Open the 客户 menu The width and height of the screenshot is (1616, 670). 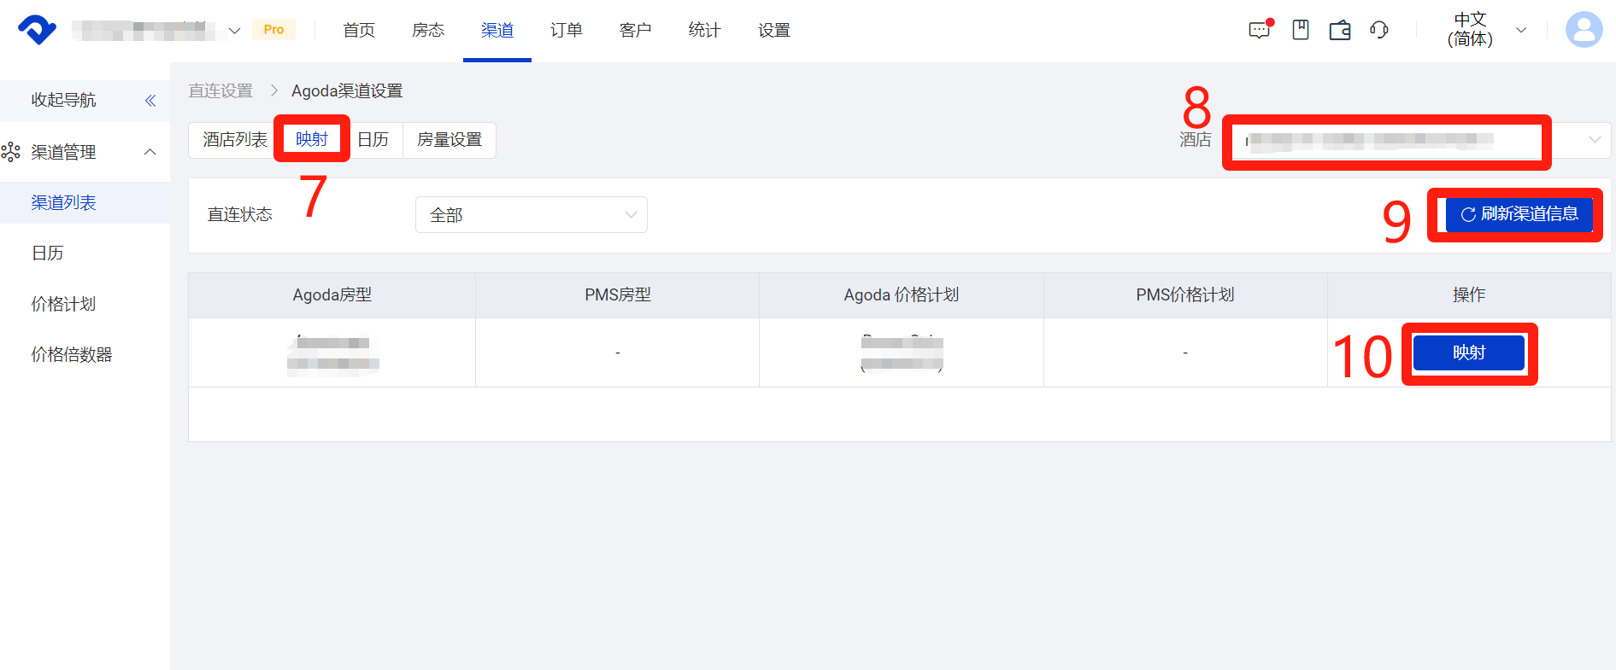636,31
